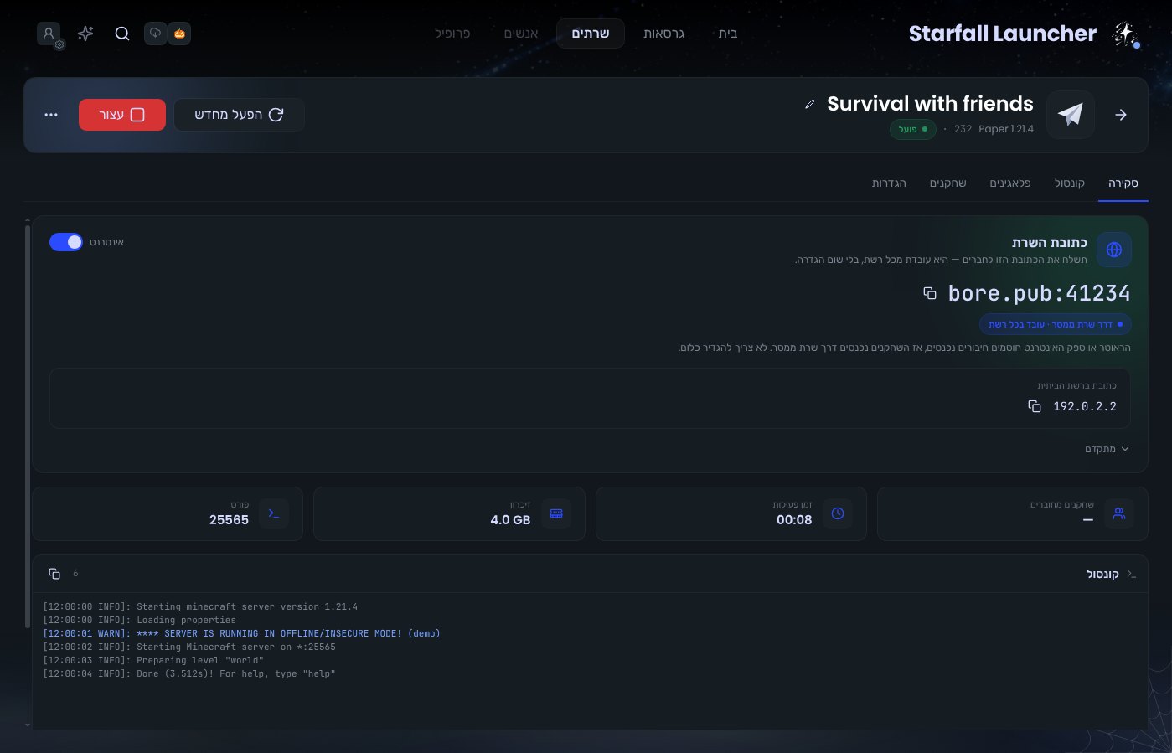Click the Starfall Launcher logo icon
The height and width of the screenshot is (753, 1172).
click(x=1125, y=34)
